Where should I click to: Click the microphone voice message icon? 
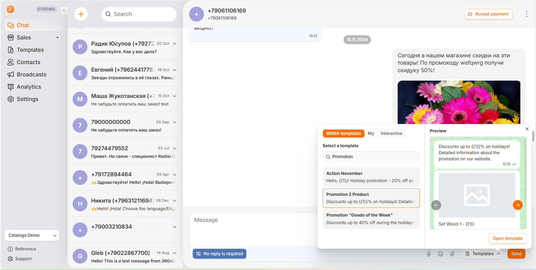pos(428,254)
